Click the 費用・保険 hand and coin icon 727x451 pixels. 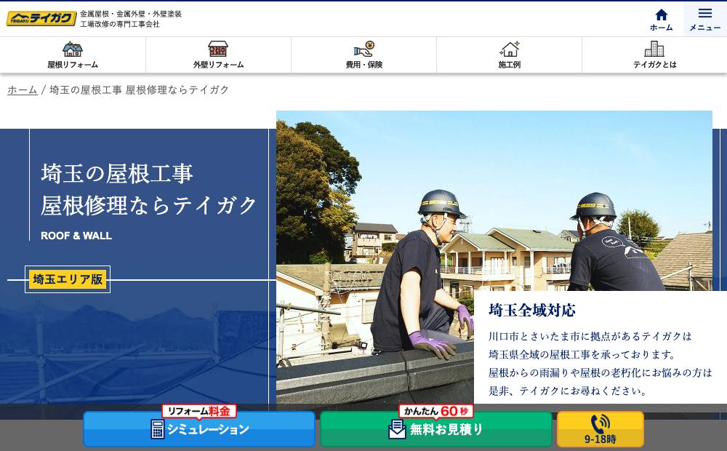coord(364,49)
